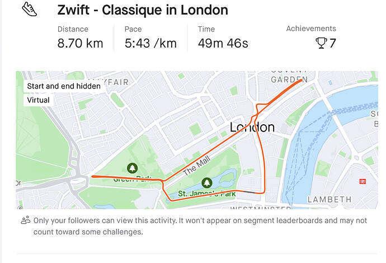Click the St. James's Park tree marker
The image size is (386, 263).
[x=207, y=183]
